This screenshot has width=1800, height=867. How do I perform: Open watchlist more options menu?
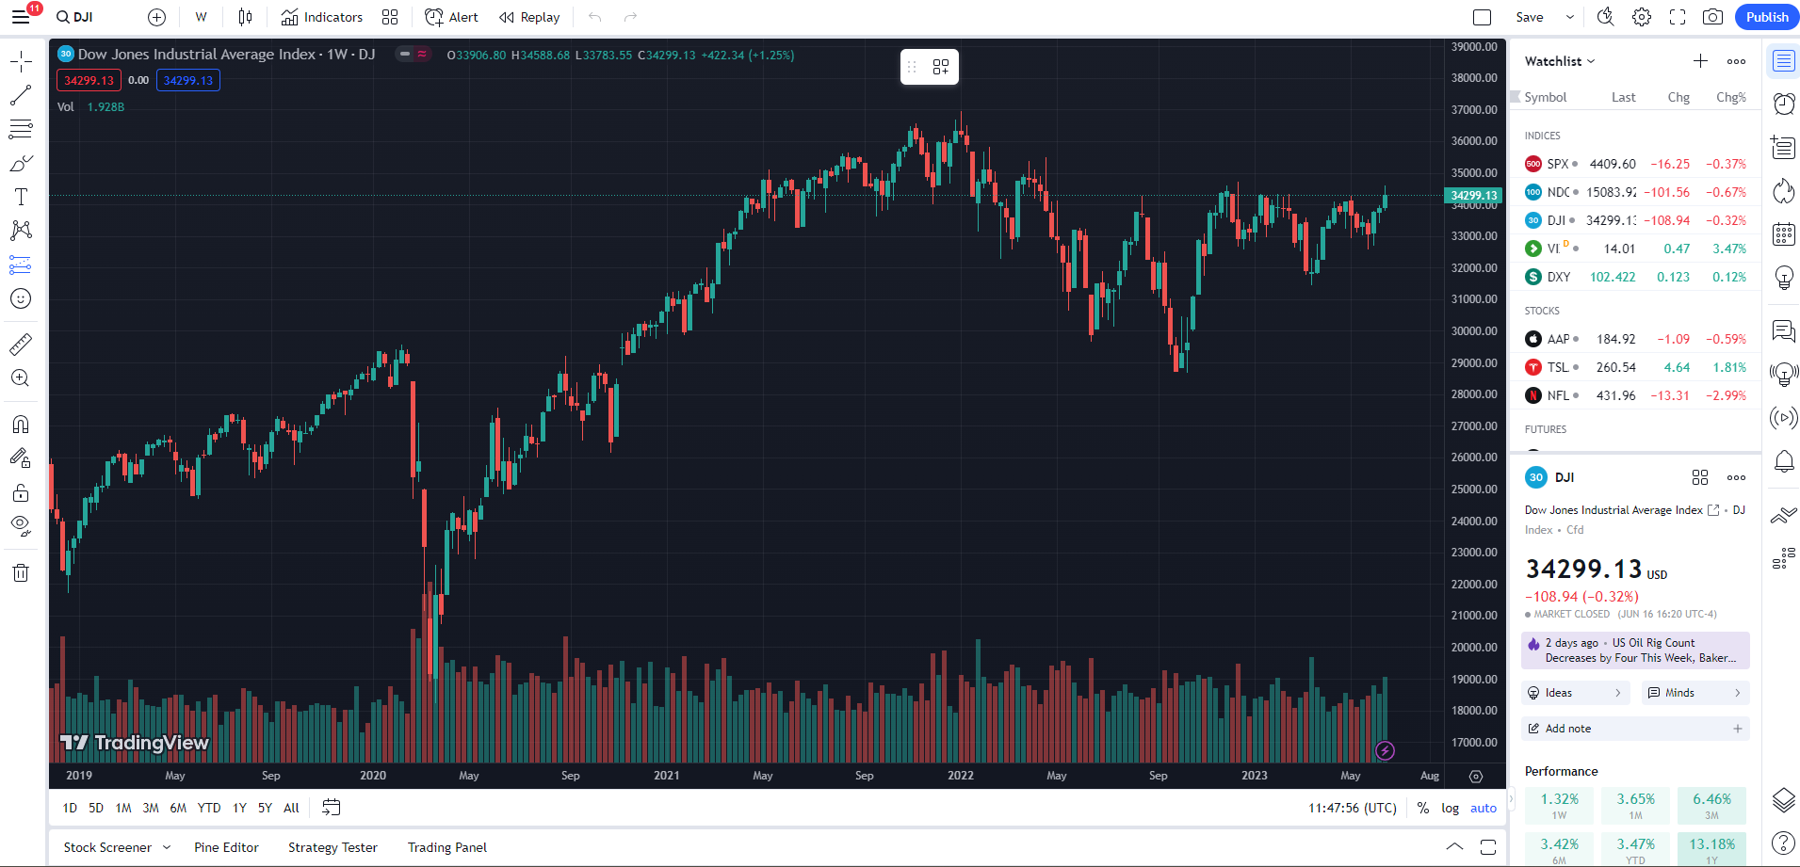click(x=1736, y=61)
